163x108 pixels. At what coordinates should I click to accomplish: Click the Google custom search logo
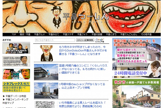coord(100,40)
